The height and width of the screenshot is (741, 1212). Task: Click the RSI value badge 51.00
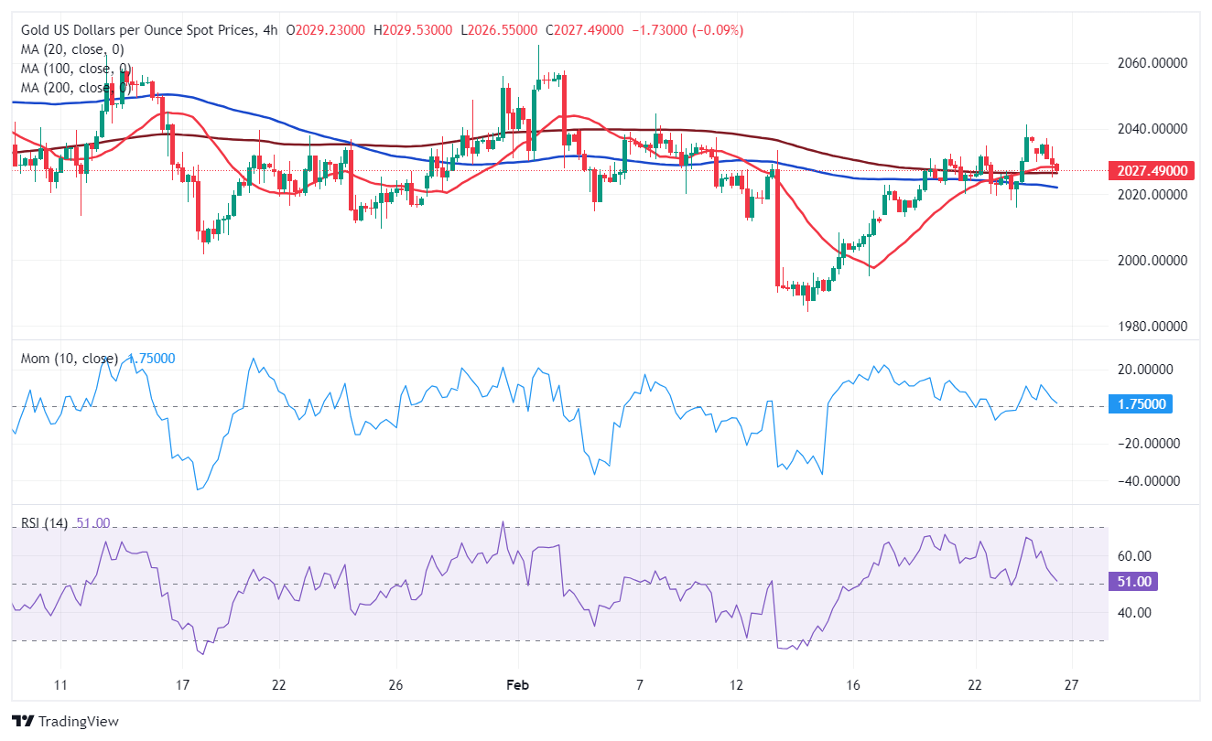click(1133, 582)
